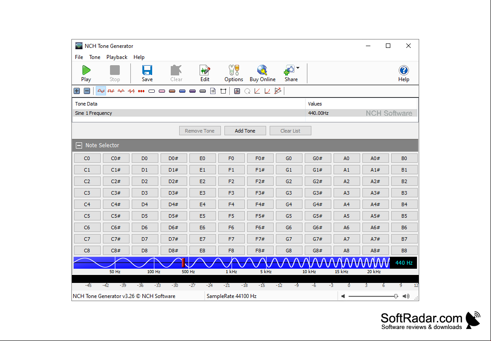Select the square wave tone type
This screenshot has height=341, width=491.
point(111,91)
